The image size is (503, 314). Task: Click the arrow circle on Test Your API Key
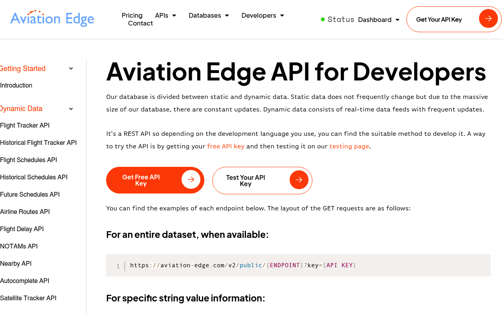click(x=299, y=180)
